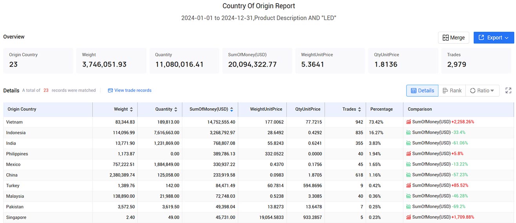Click Singapore WeightUnitPrice 19,054.5833
516x223 pixels.
pyautogui.click(x=271, y=217)
